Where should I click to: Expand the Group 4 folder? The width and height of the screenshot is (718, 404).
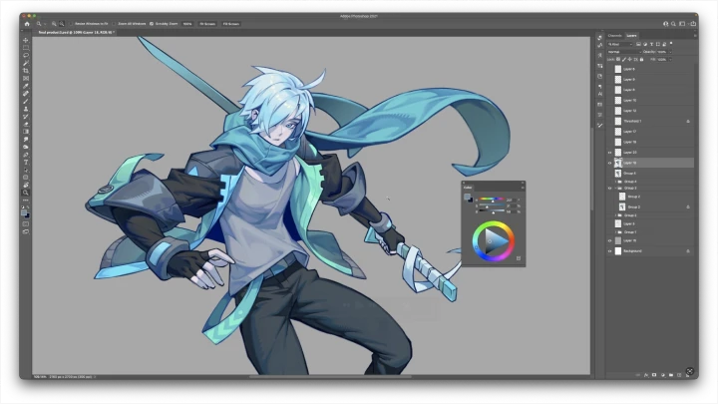tap(615, 182)
